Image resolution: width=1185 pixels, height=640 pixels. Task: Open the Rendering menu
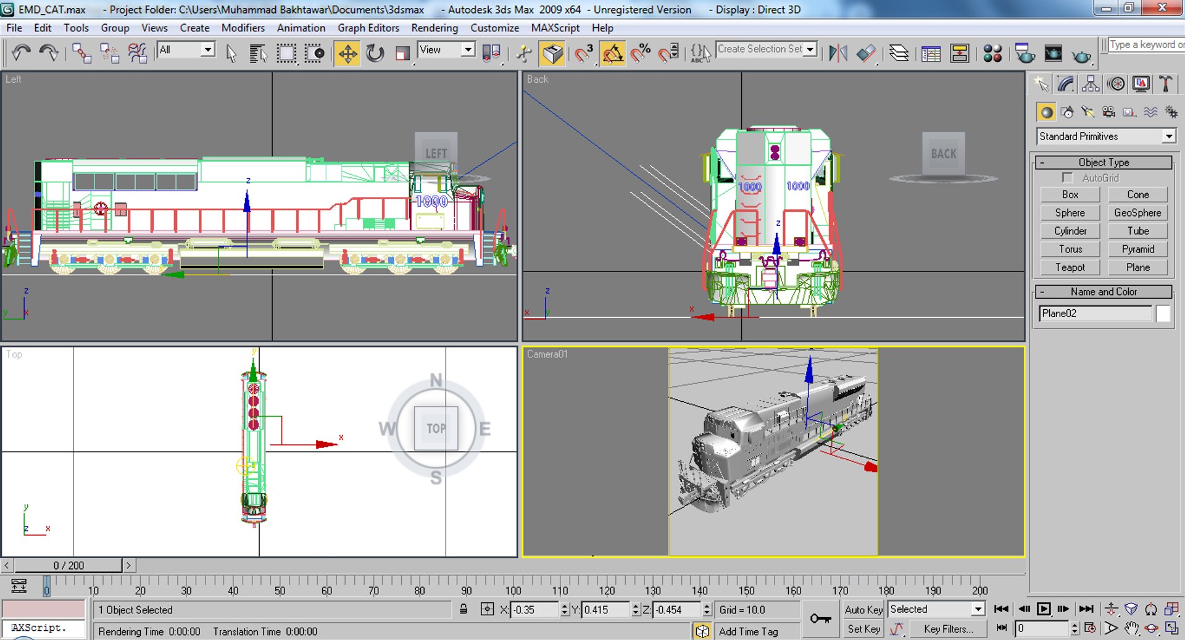pyautogui.click(x=434, y=28)
